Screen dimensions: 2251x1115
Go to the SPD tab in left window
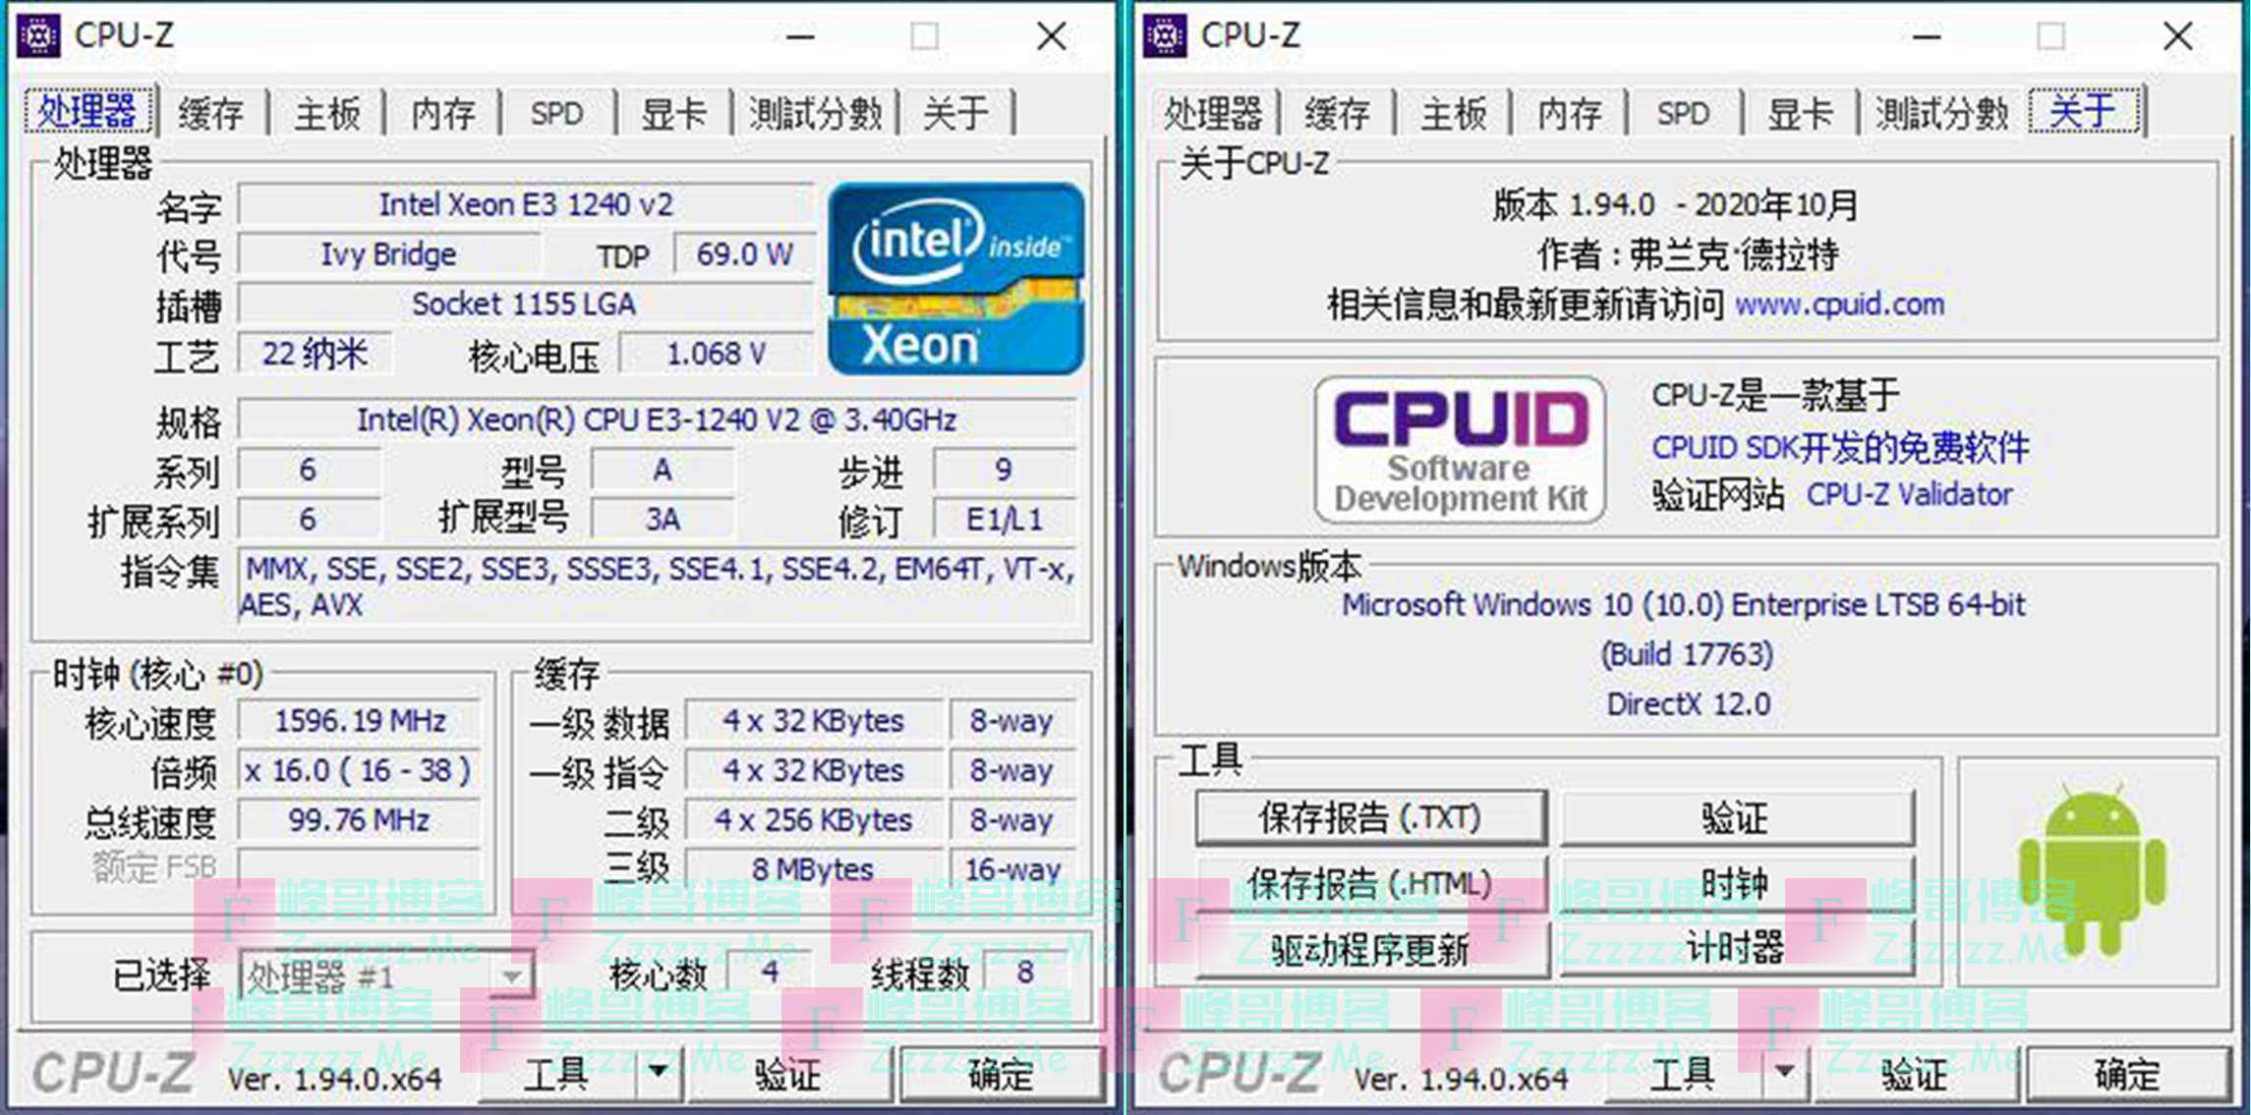point(556,113)
